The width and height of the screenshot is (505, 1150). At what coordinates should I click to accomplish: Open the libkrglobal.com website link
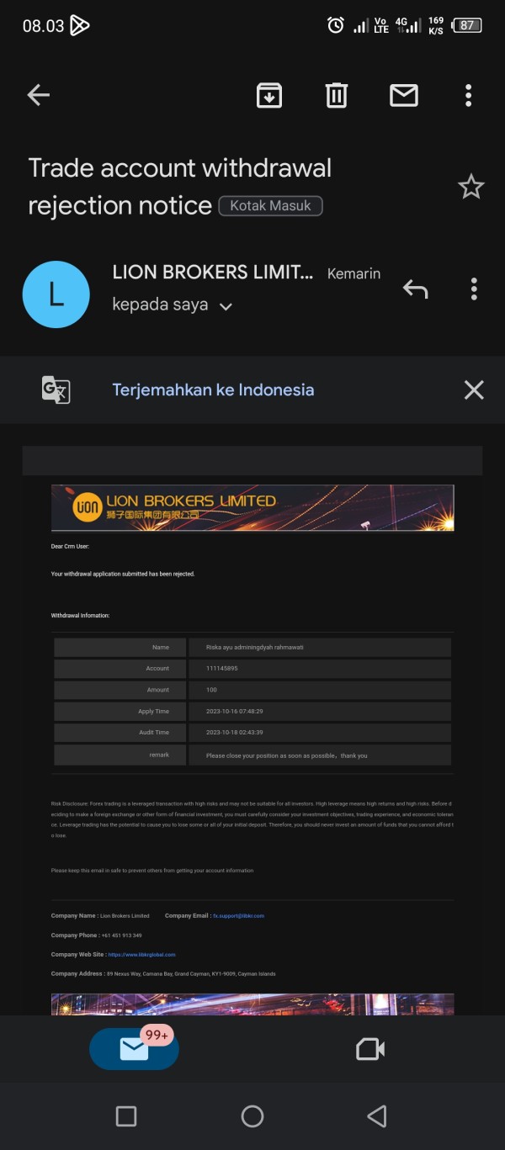(141, 955)
